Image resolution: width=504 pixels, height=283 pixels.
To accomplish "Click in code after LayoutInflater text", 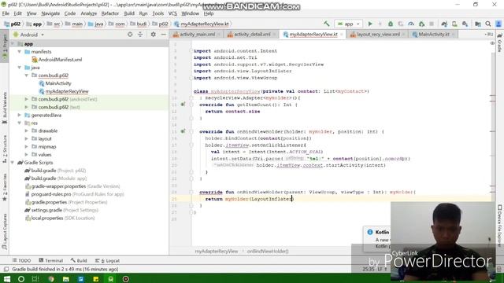I will point(292,199).
